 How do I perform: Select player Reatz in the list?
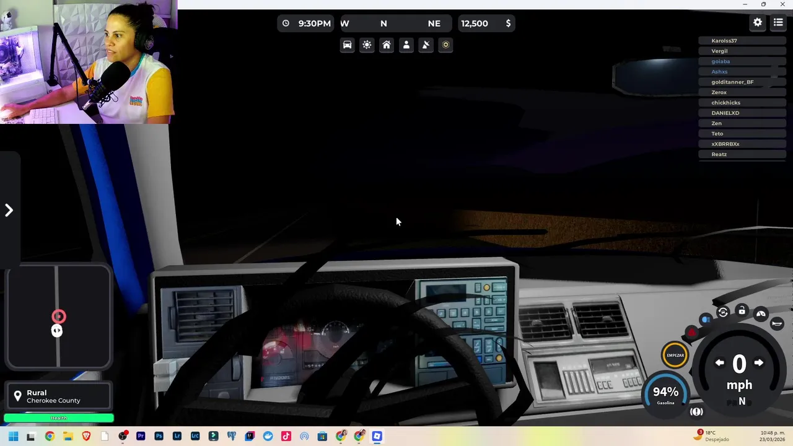pyautogui.click(x=742, y=154)
